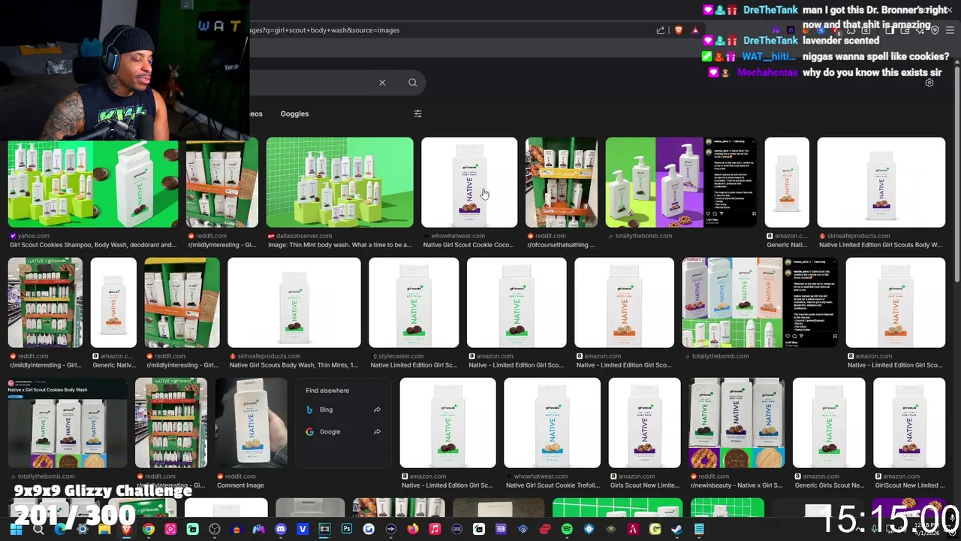Open the dallasobserver.com Thin Mint image

point(339,182)
